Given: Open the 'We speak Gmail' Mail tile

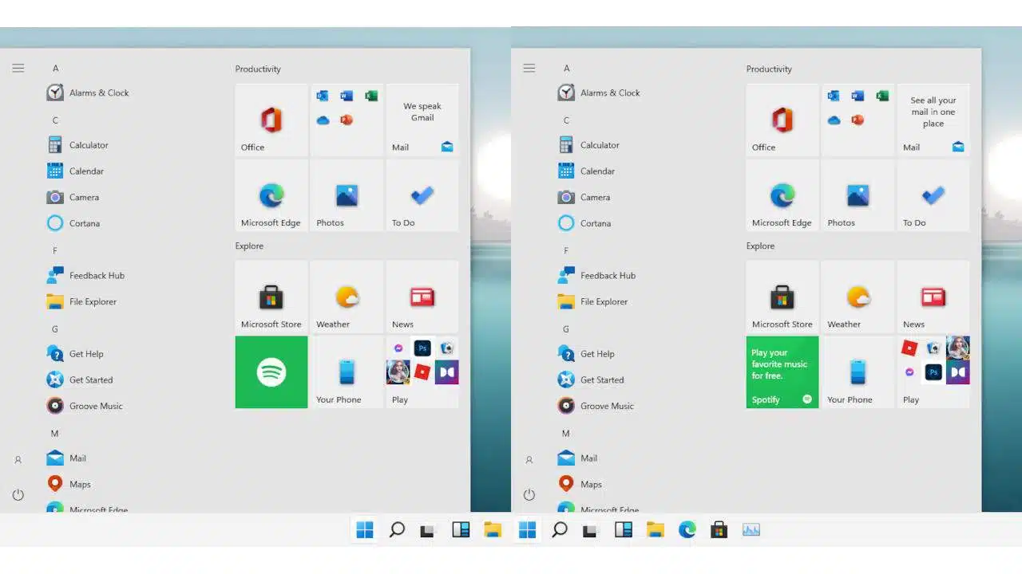Looking at the screenshot, I should (x=422, y=120).
